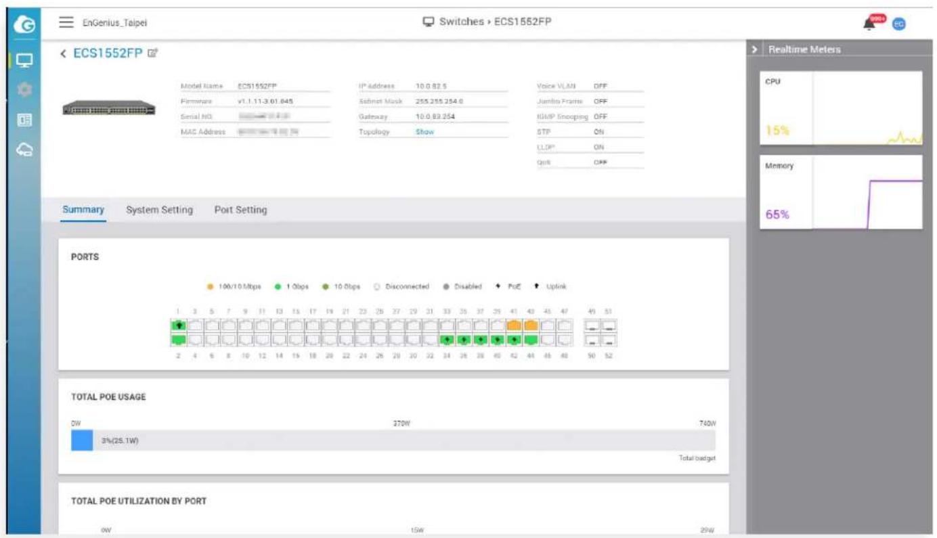Select SFP port 49

(592, 326)
